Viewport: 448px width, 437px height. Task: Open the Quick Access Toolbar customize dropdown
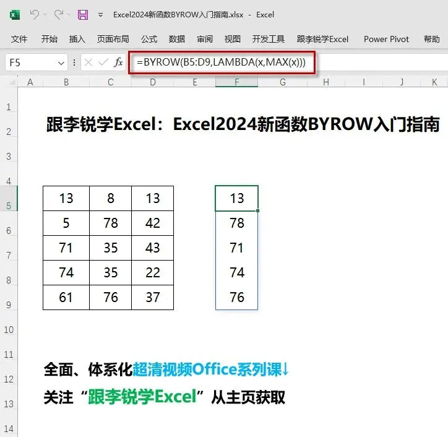pyautogui.click(x=101, y=15)
